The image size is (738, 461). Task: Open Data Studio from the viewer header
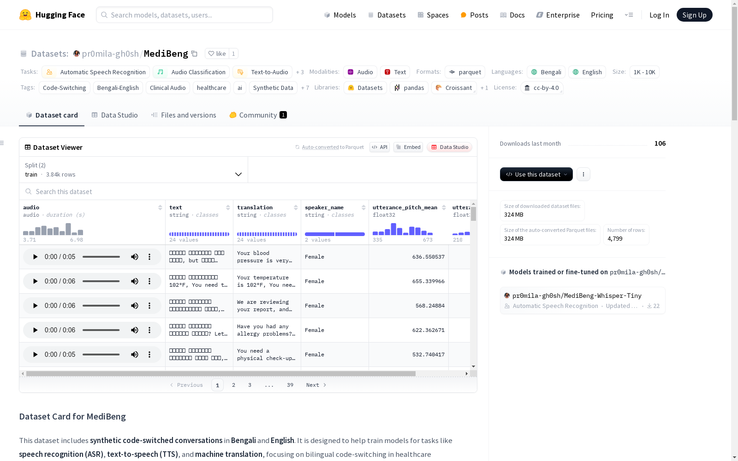(x=450, y=147)
